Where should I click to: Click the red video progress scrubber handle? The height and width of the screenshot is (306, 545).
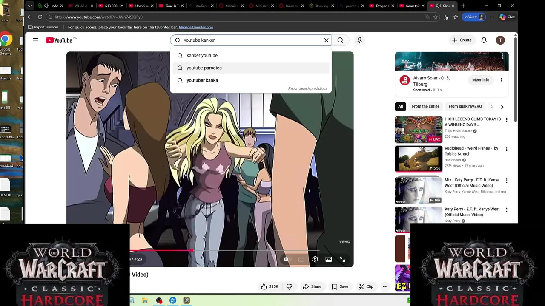tap(192, 250)
